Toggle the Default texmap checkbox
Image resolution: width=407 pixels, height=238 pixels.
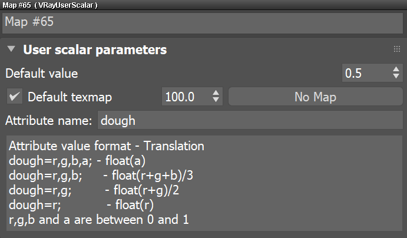[x=15, y=97]
